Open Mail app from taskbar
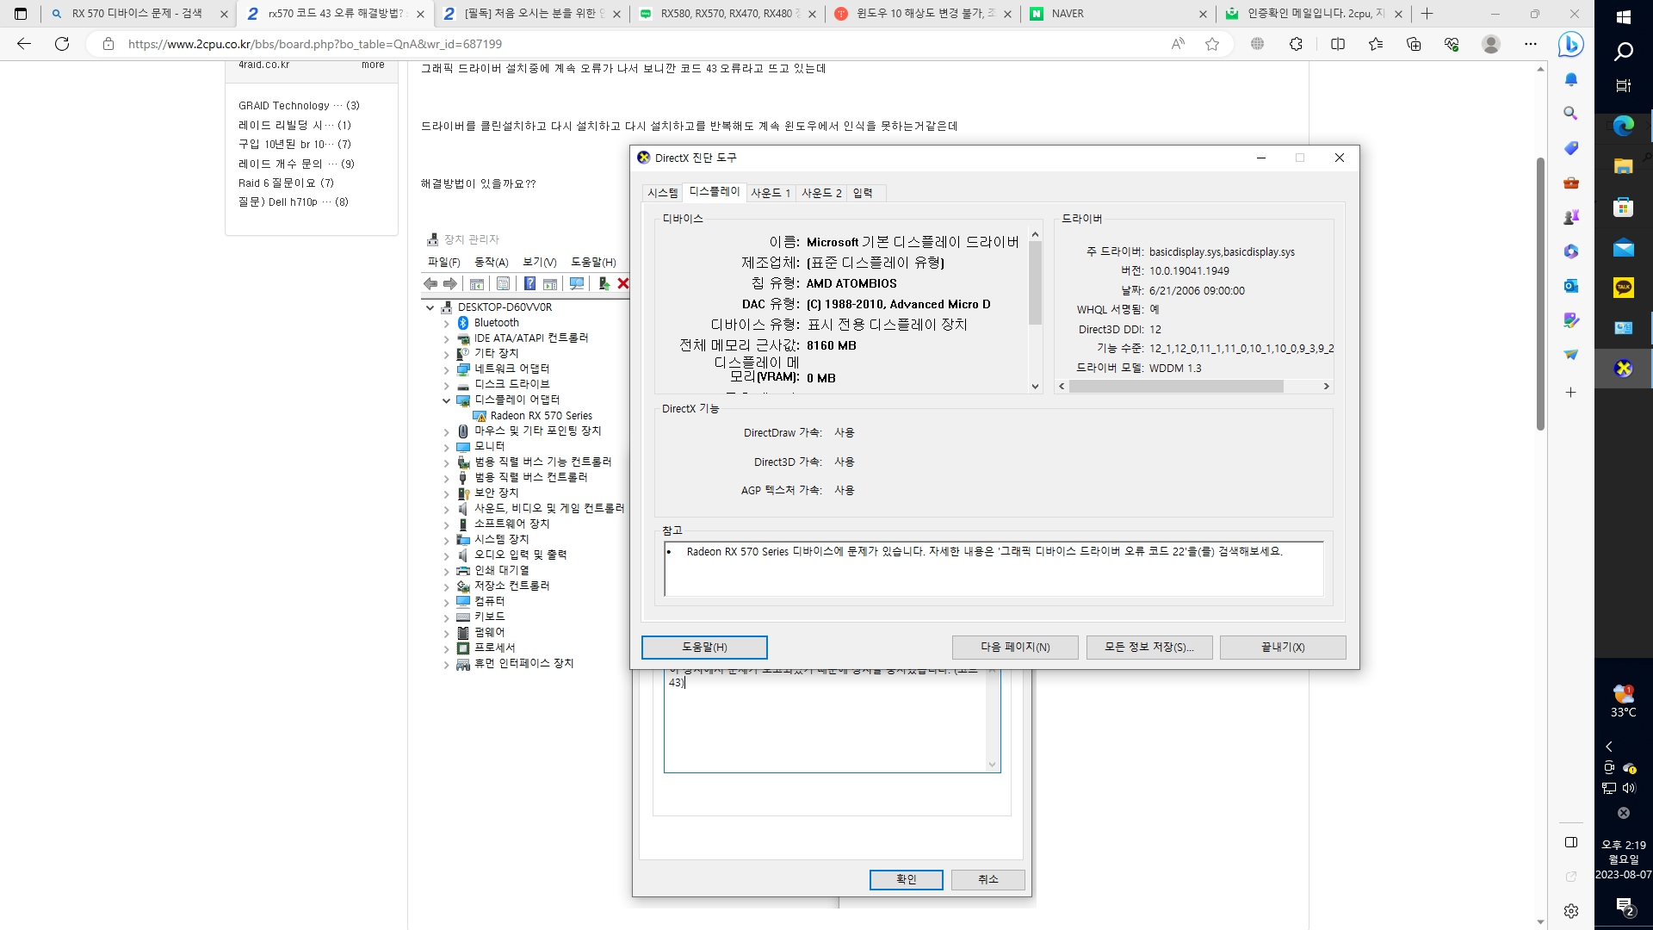The image size is (1653, 930). pos(1624,248)
